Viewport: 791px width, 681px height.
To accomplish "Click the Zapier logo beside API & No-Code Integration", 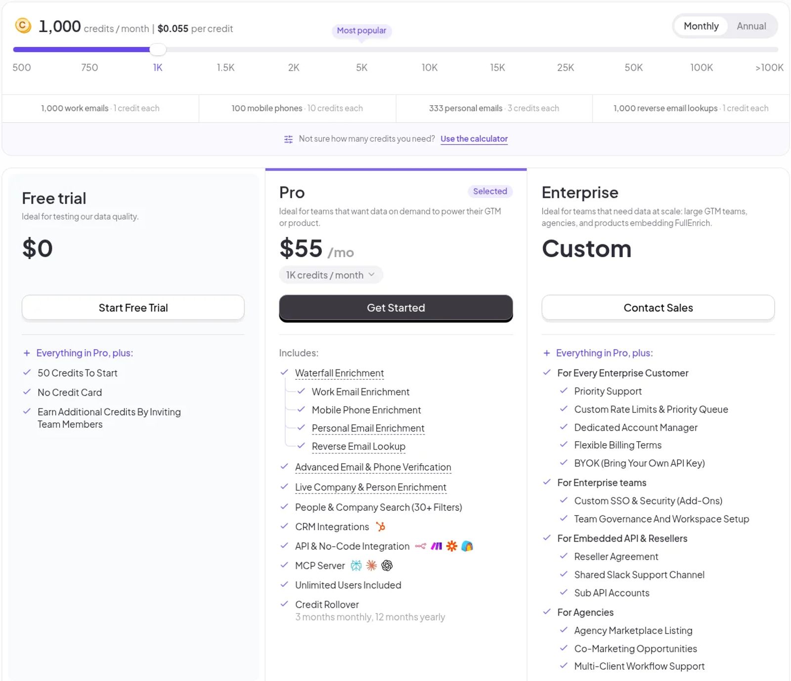I will click(x=452, y=546).
